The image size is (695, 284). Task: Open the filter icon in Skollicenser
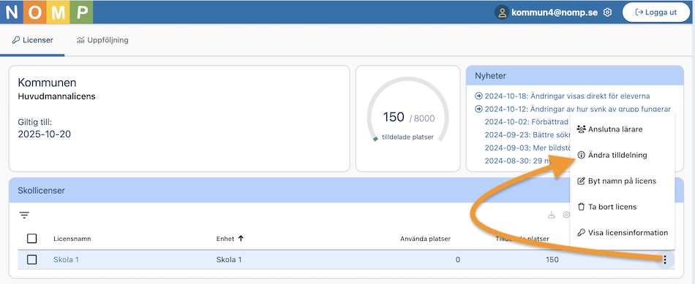tap(24, 215)
